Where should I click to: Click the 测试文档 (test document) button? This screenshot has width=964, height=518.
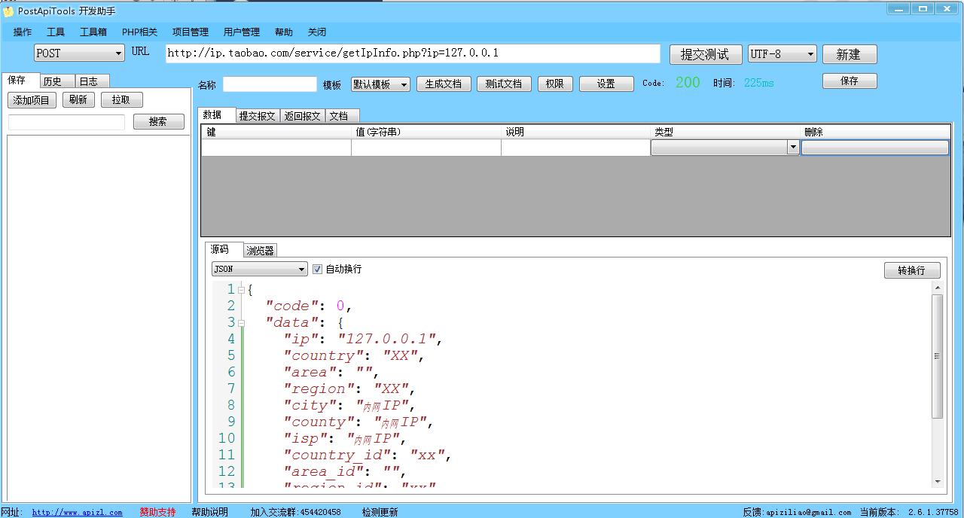coord(503,84)
